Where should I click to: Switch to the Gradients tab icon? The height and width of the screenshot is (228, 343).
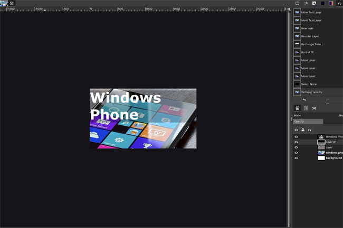[x=331, y=3]
